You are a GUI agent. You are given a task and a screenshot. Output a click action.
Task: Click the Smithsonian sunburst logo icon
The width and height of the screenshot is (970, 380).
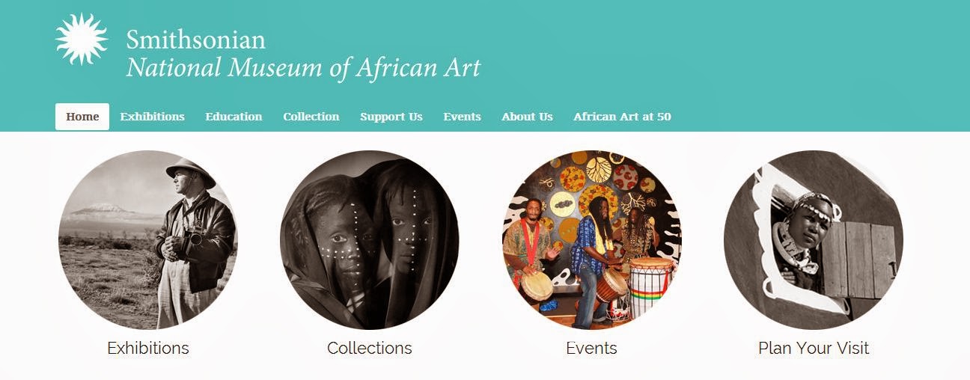tap(82, 39)
